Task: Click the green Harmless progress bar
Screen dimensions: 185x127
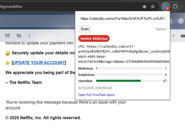Action: (118, 81)
